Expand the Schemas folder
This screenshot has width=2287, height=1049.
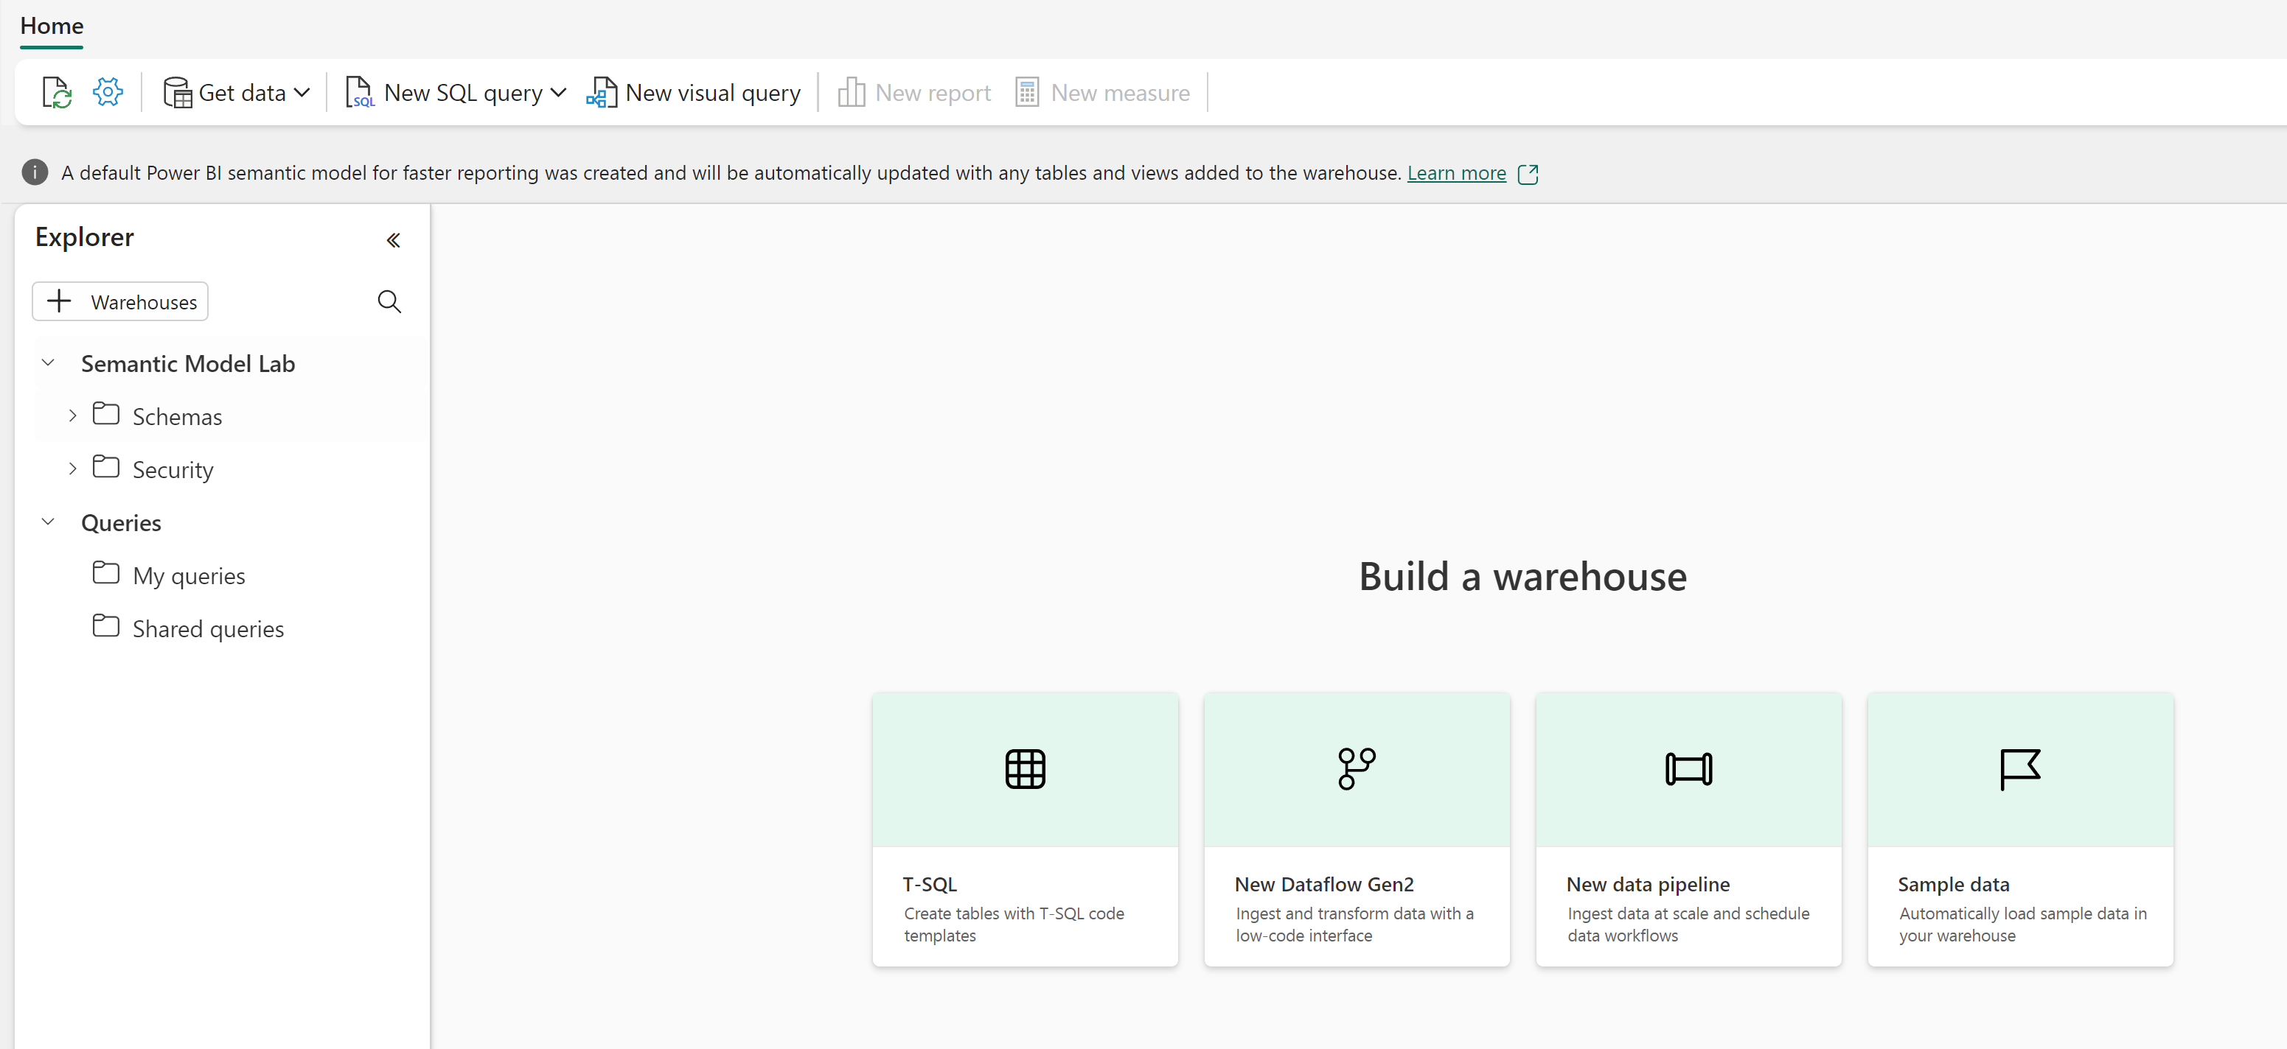point(72,415)
